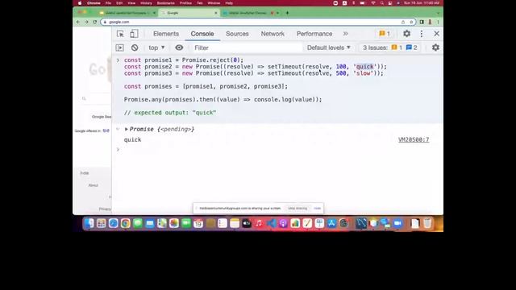Click the chevron beside the entered promise code
This screenshot has height=290, width=516.
(118, 60)
